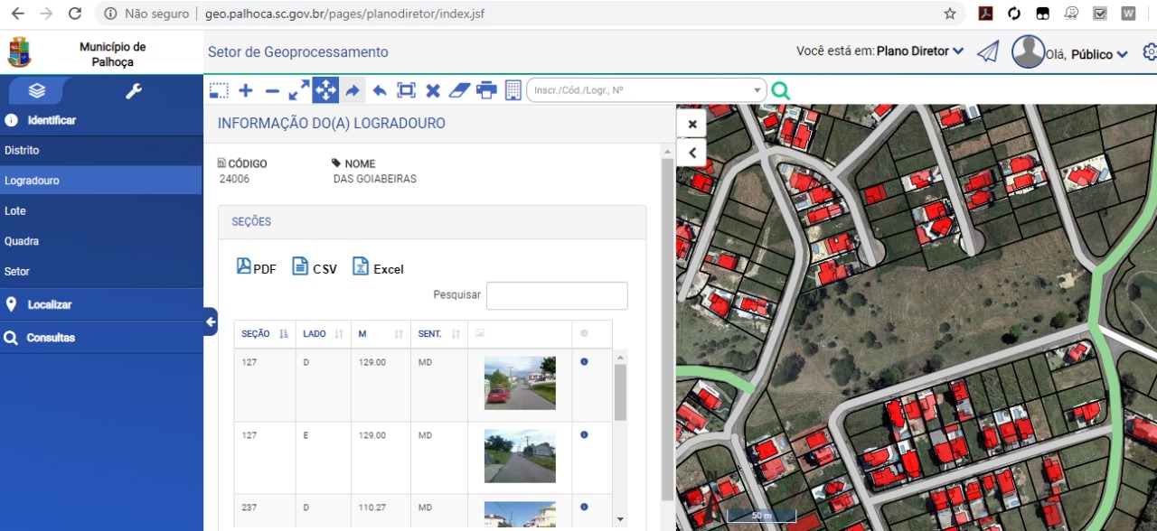
Task: Click the blue X clear-selection tool
Action: 433,90
